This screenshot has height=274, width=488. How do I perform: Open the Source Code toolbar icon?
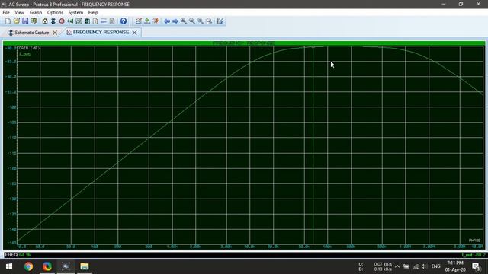click(104, 21)
